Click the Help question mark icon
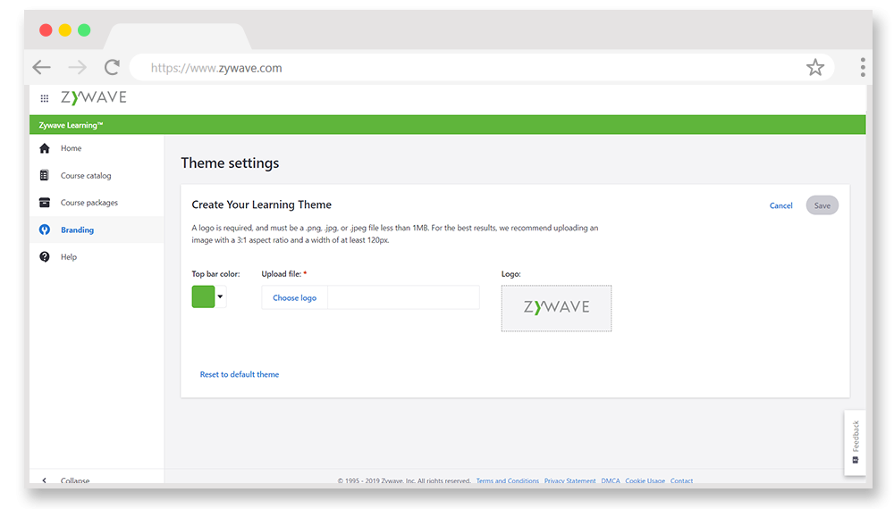The height and width of the screenshot is (509, 894). click(x=45, y=257)
